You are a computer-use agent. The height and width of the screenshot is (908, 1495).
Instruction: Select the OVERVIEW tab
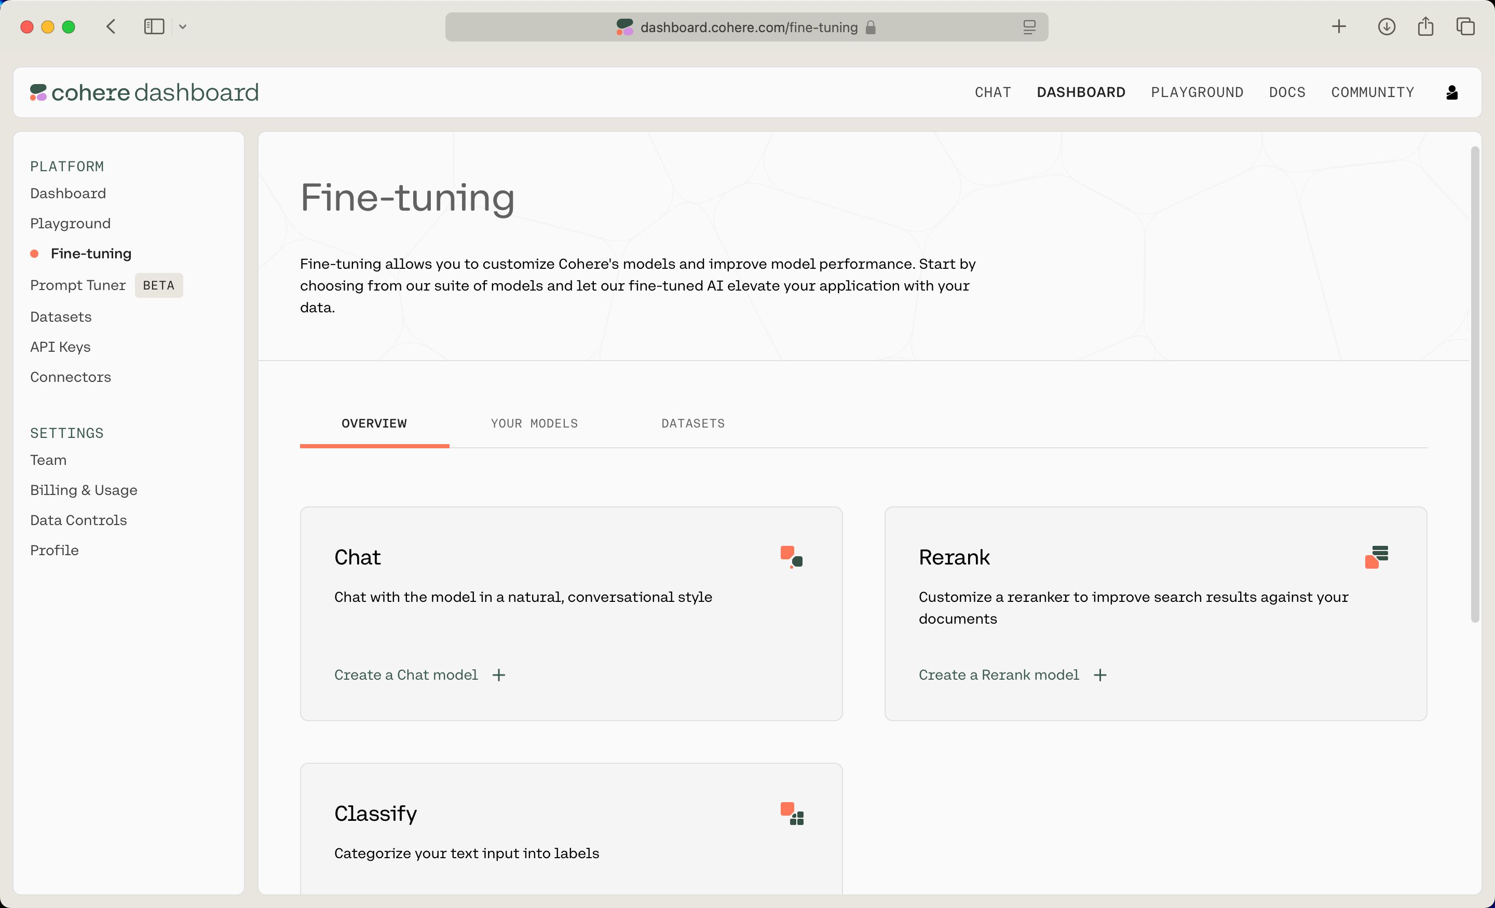click(374, 422)
